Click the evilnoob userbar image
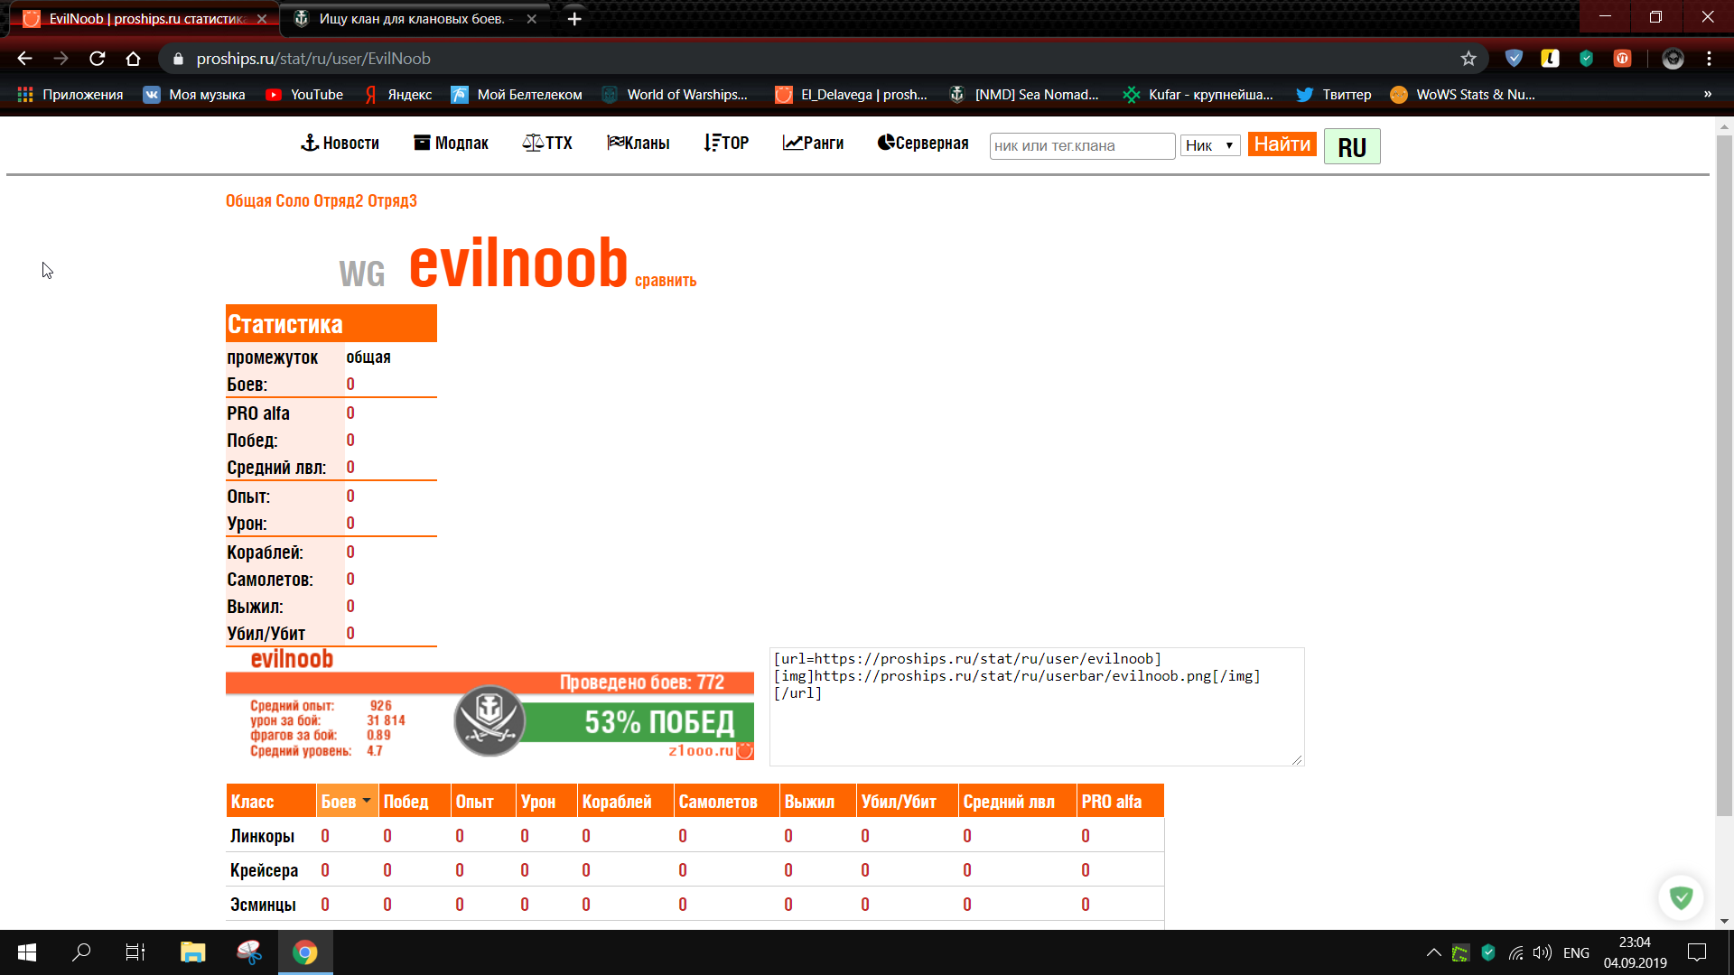 click(489, 704)
